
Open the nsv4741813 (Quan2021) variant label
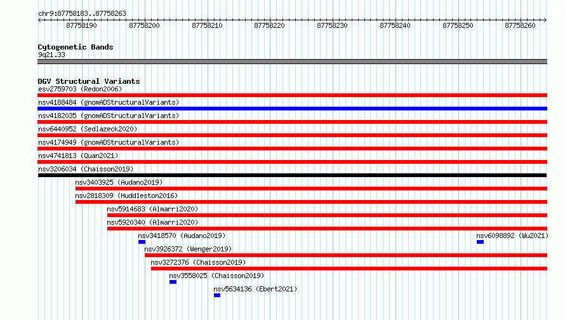coord(78,156)
